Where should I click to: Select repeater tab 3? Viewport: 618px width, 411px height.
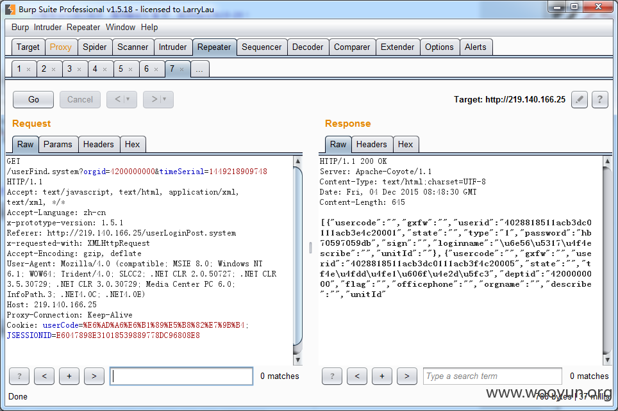click(x=69, y=69)
